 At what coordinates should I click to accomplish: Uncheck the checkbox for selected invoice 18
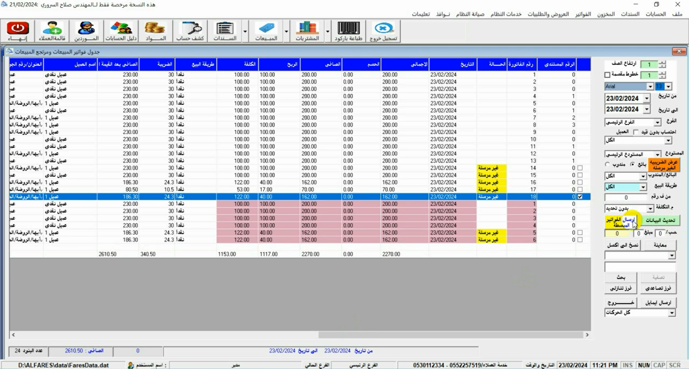point(580,197)
